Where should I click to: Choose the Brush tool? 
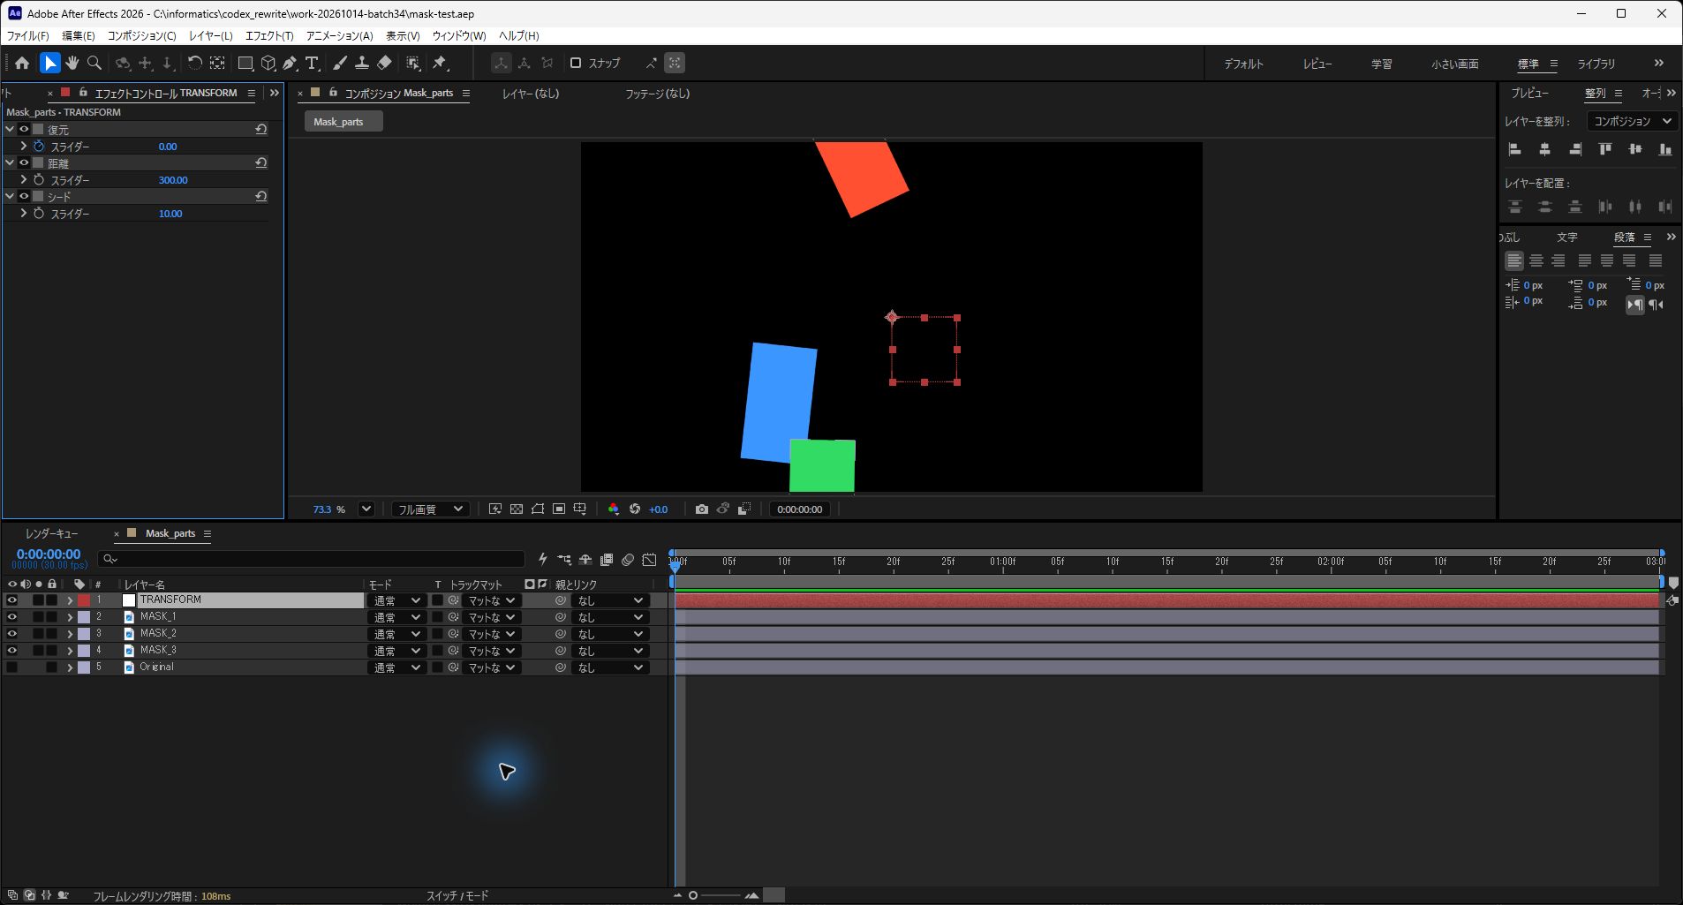click(339, 63)
